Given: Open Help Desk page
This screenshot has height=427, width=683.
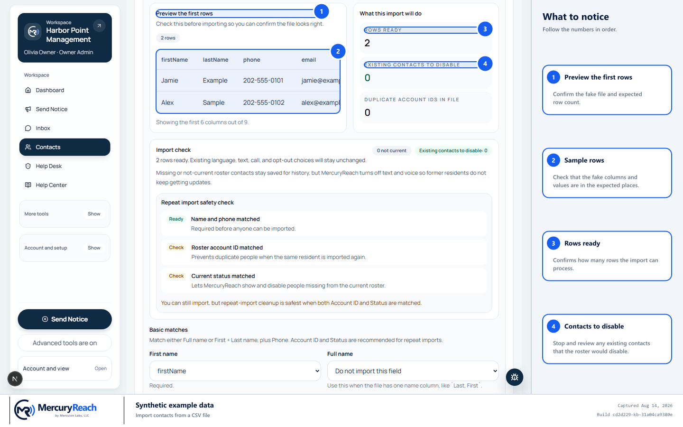Looking at the screenshot, I should click(65, 166).
